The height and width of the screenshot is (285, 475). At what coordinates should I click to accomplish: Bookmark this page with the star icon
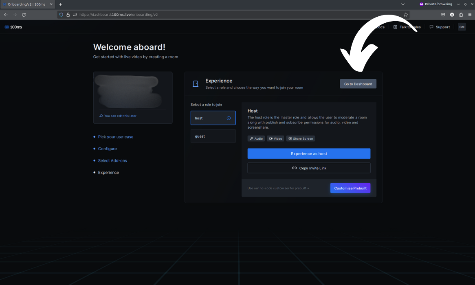[x=406, y=15]
